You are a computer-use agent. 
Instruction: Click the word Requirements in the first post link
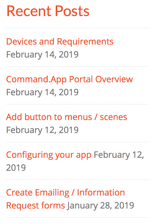coord(85,41)
